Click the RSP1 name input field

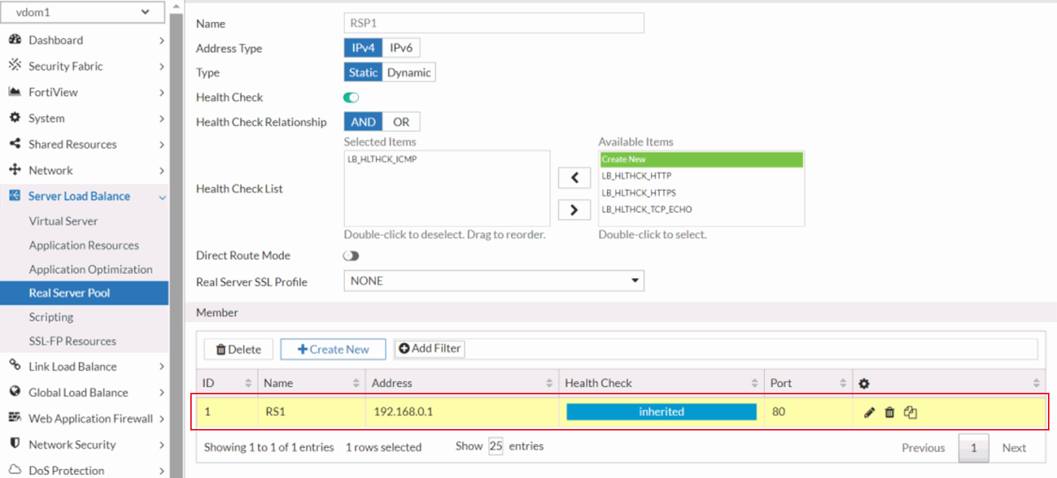pyautogui.click(x=494, y=23)
